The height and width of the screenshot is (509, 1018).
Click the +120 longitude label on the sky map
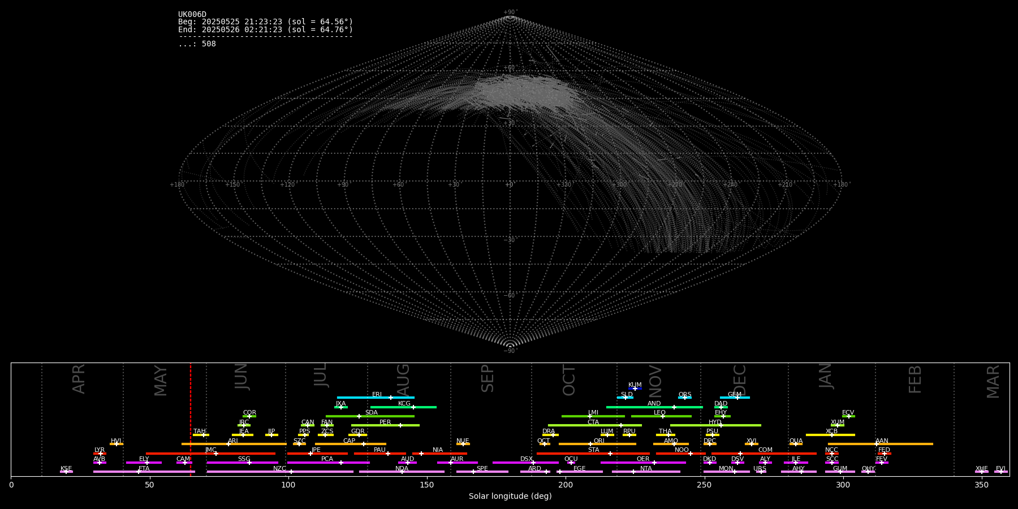click(288, 185)
